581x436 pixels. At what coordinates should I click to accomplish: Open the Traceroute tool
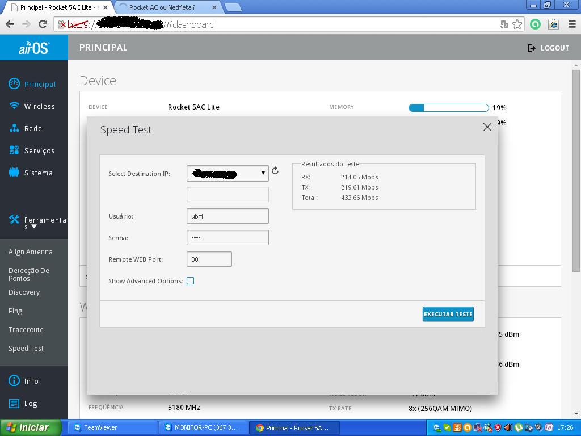tap(26, 330)
